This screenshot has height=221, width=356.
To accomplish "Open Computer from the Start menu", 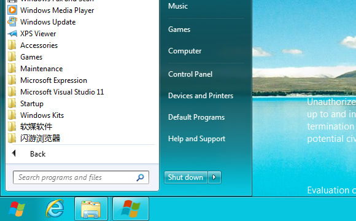I will 185,51.
